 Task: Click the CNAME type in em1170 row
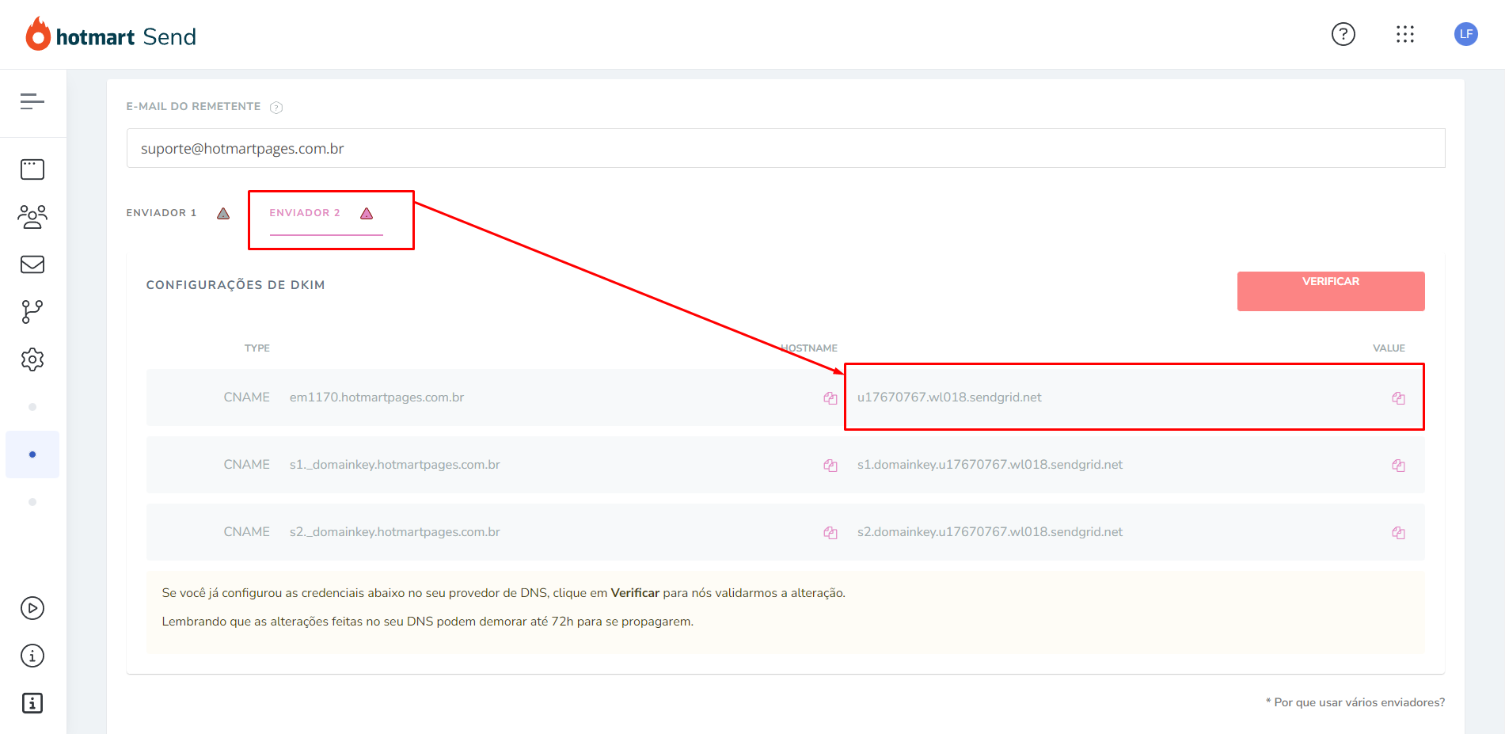[246, 397]
